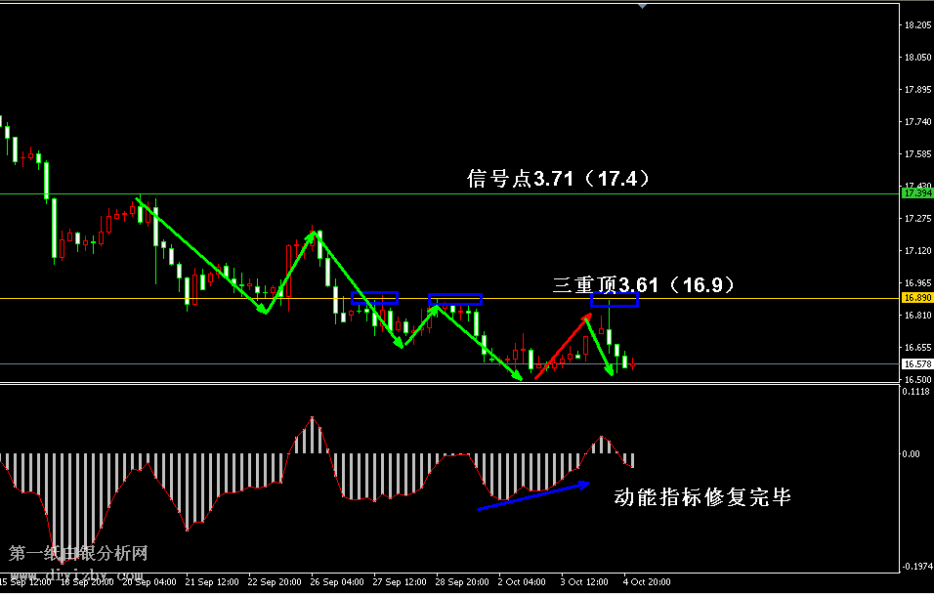Click the 第一纸白银分析网 watermark text
Image resolution: width=934 pixels, height=595 pixels.
tap(78, 554)
